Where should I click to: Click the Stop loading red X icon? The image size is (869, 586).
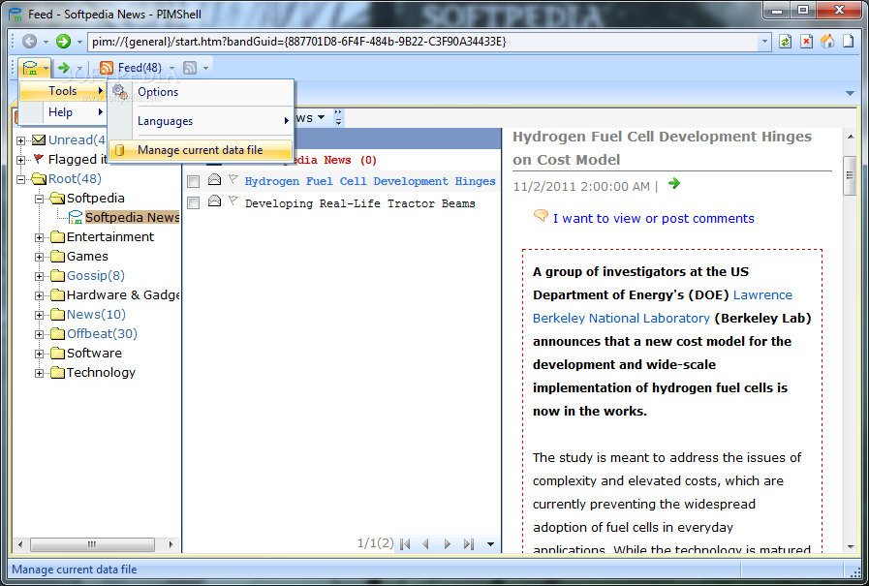pos(806,42)
